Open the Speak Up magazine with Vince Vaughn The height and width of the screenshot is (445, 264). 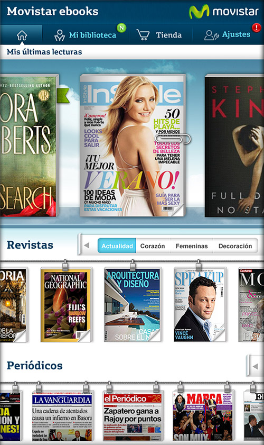pos(200,305)
